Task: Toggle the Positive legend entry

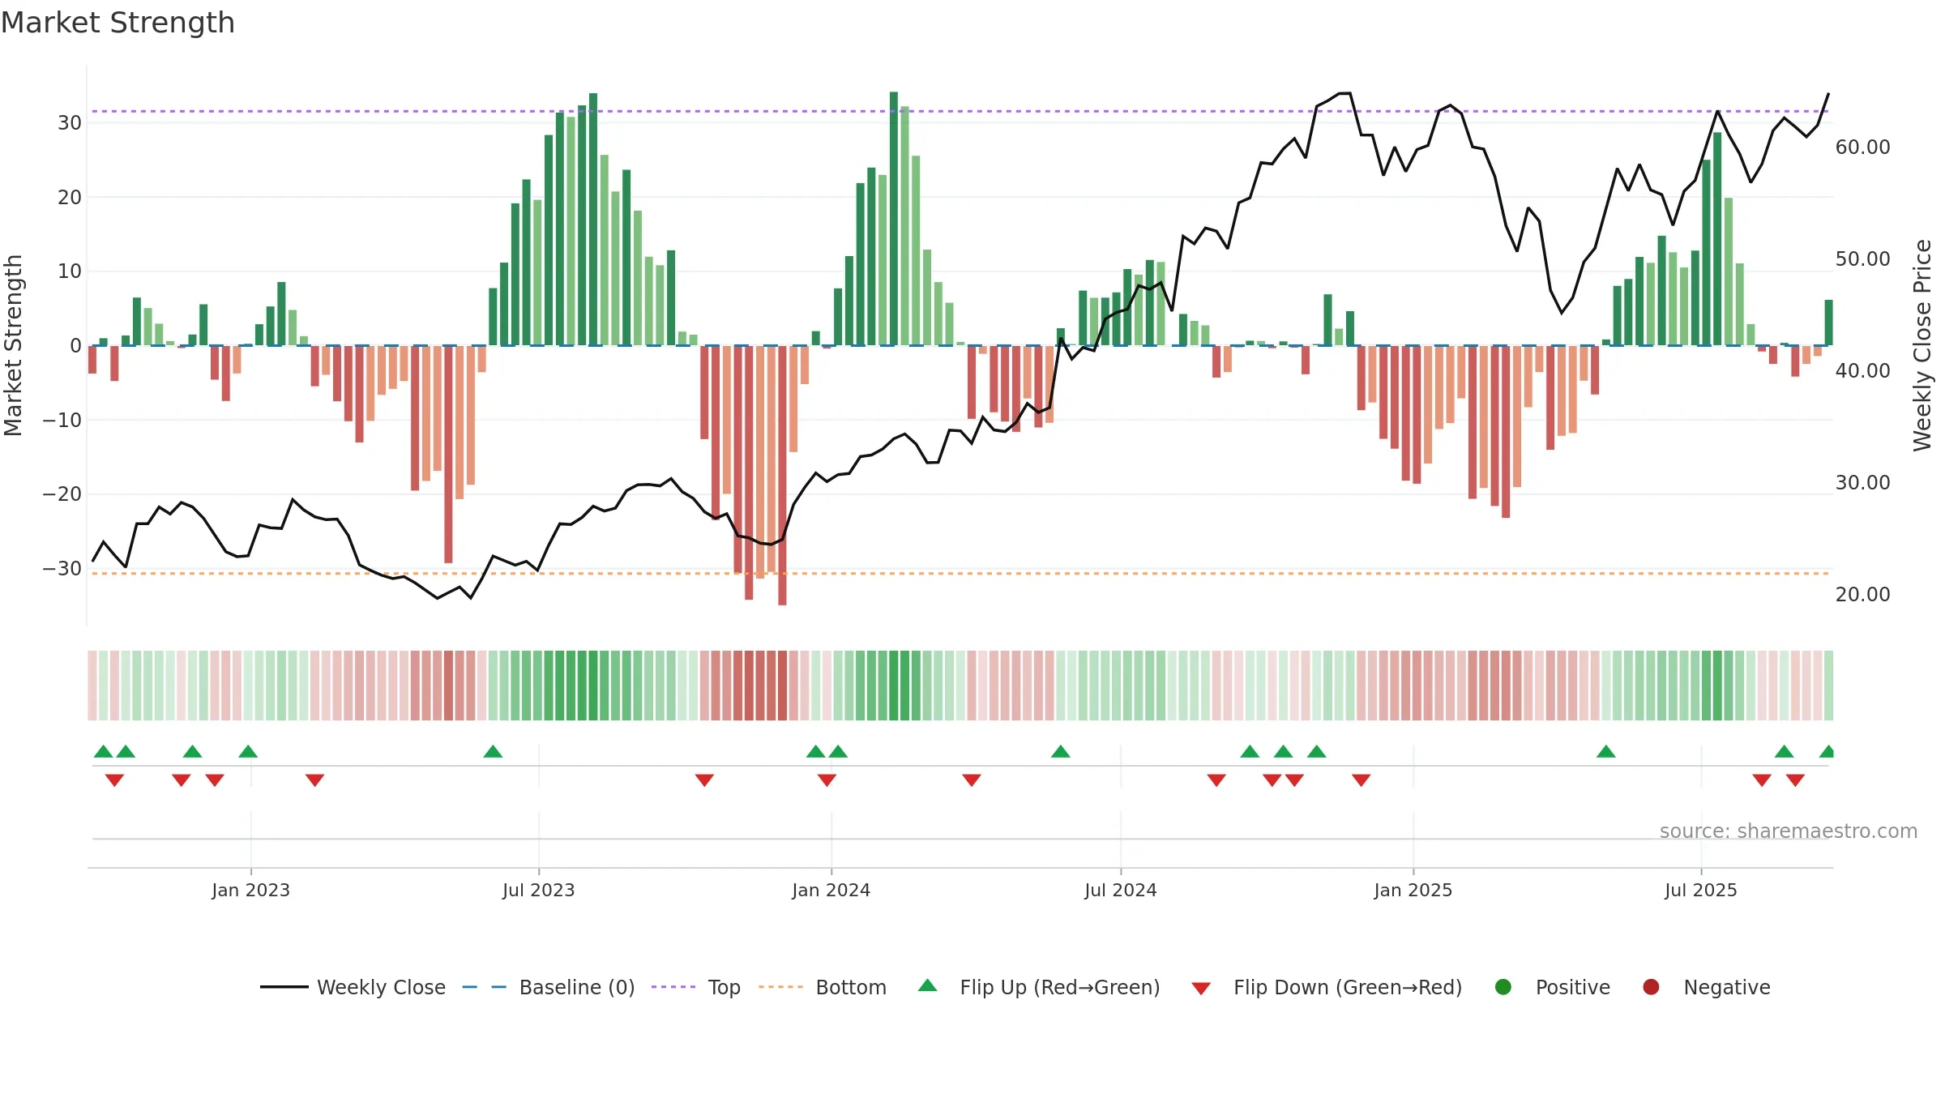Action: pyautogui.click(x=1552, y=987)
